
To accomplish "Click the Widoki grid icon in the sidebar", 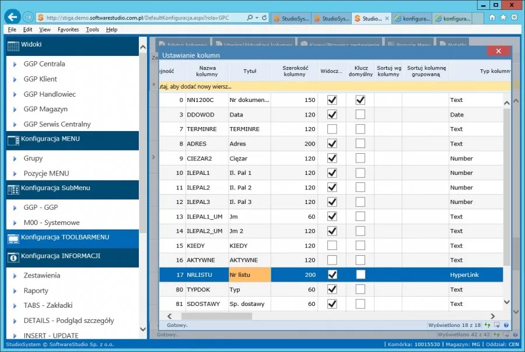I will tap(13, 46).
